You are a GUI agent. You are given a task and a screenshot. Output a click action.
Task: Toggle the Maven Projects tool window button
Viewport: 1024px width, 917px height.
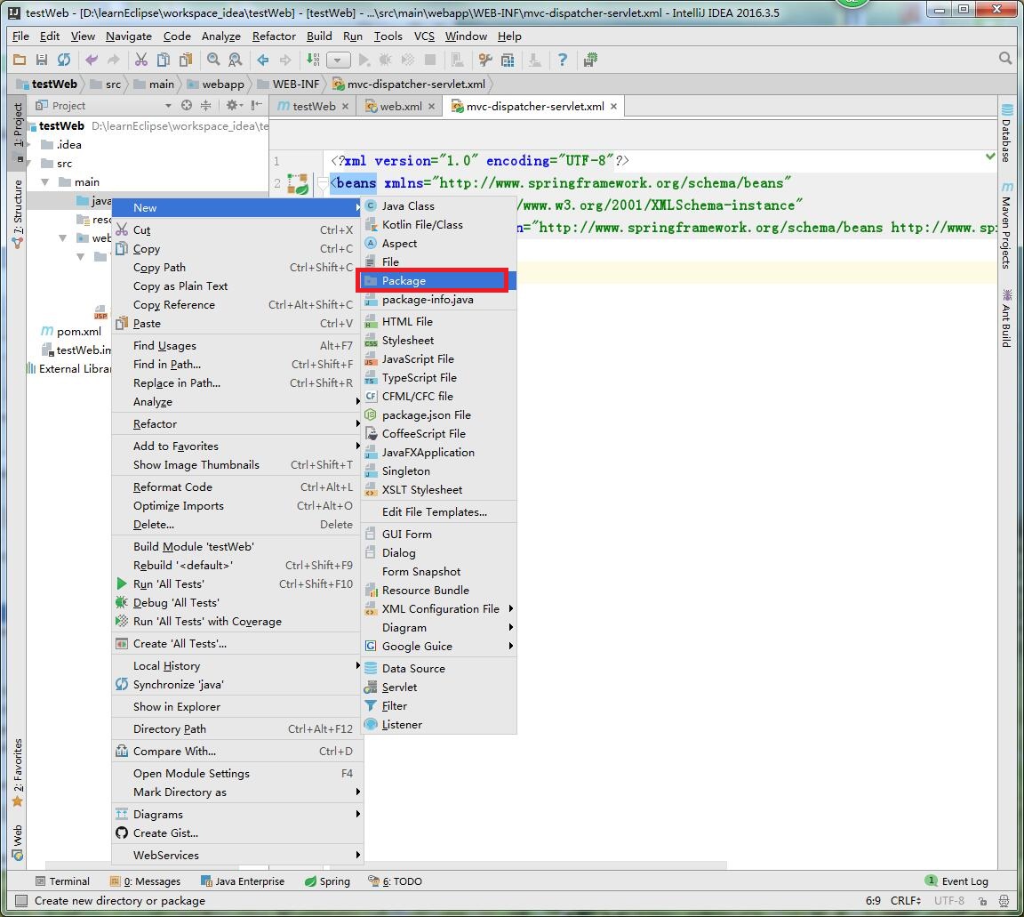pos(1006,226)
